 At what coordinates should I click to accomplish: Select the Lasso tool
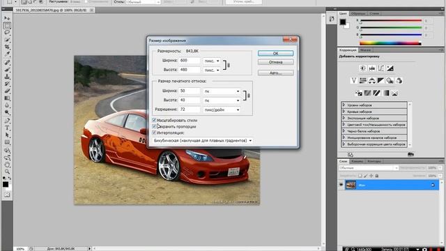click(x=7, y=33)
